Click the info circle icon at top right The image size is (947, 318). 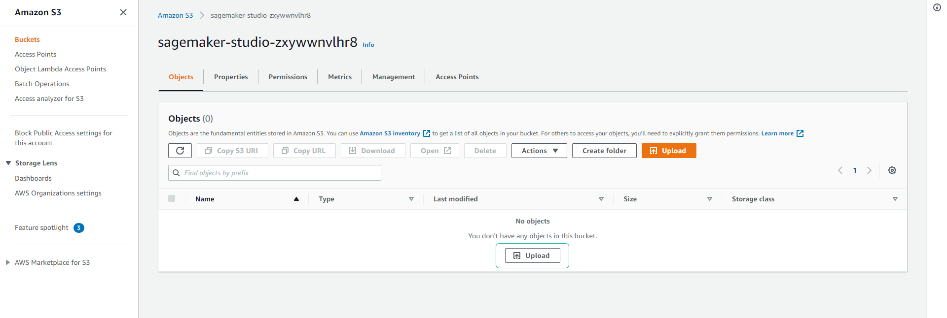[x=937, y=7]
